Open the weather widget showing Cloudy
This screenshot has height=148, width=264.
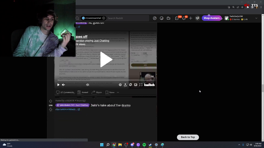coord(7,145)
